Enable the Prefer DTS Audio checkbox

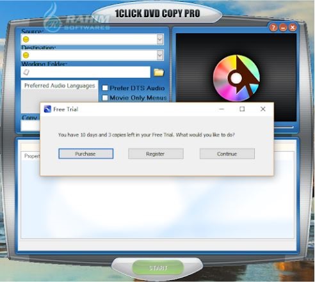click(x=105, y=88)
